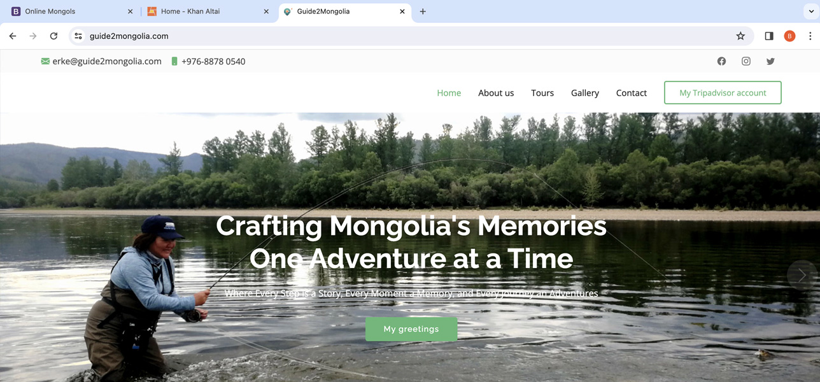The width and height of the screenshot is (820, 382).
Task: Open the Twitter social icon
Action: pos(770,61)
